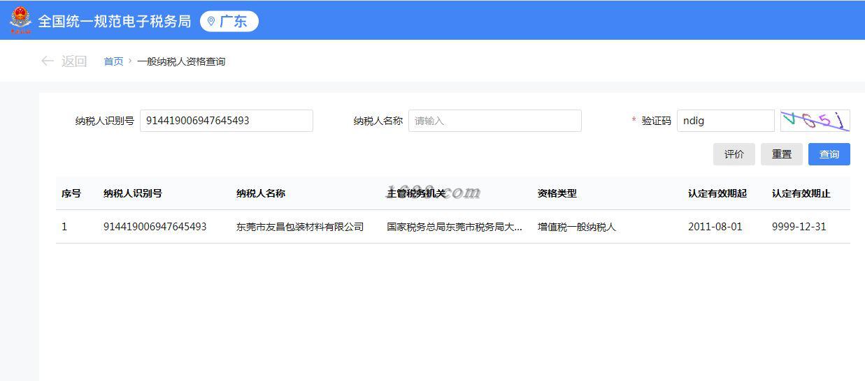Select the row number cell 1
865x381 pixels.
tap(64, 227)
